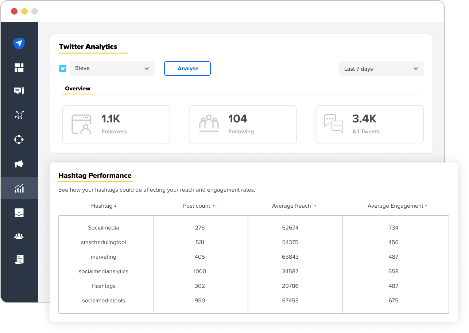This screenshot has width=469, height=333.
Task: Open the team members group icon
Action: pyautogui.click(x=19, y=236)
